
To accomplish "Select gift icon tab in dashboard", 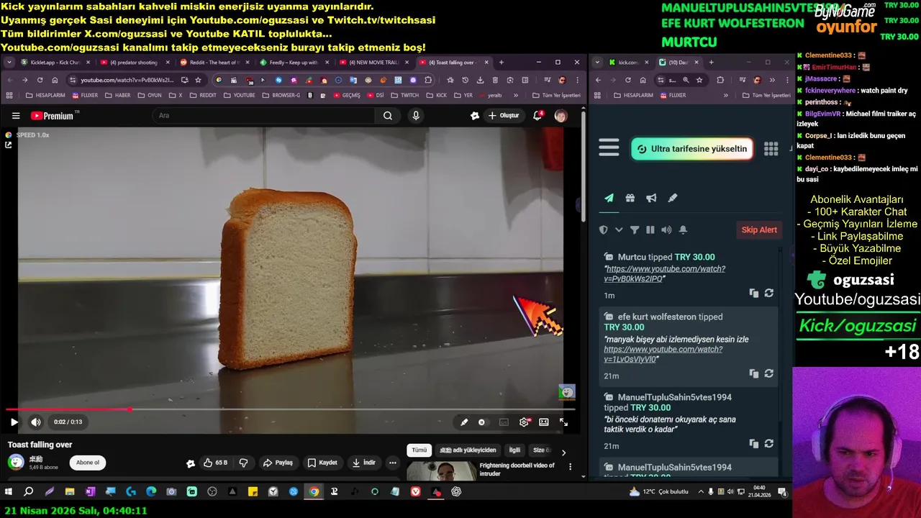I will [x=630, y=198].
